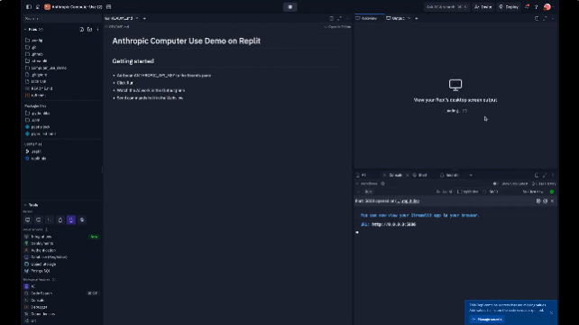Screen dimensions: 579x325
Task: Switch to the Shell tab
Action: (420, 175)
